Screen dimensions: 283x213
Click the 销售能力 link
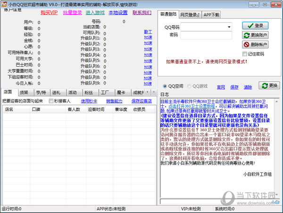pos(114,101)
